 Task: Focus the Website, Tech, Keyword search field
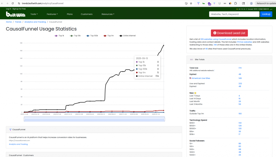pos(234,14)
